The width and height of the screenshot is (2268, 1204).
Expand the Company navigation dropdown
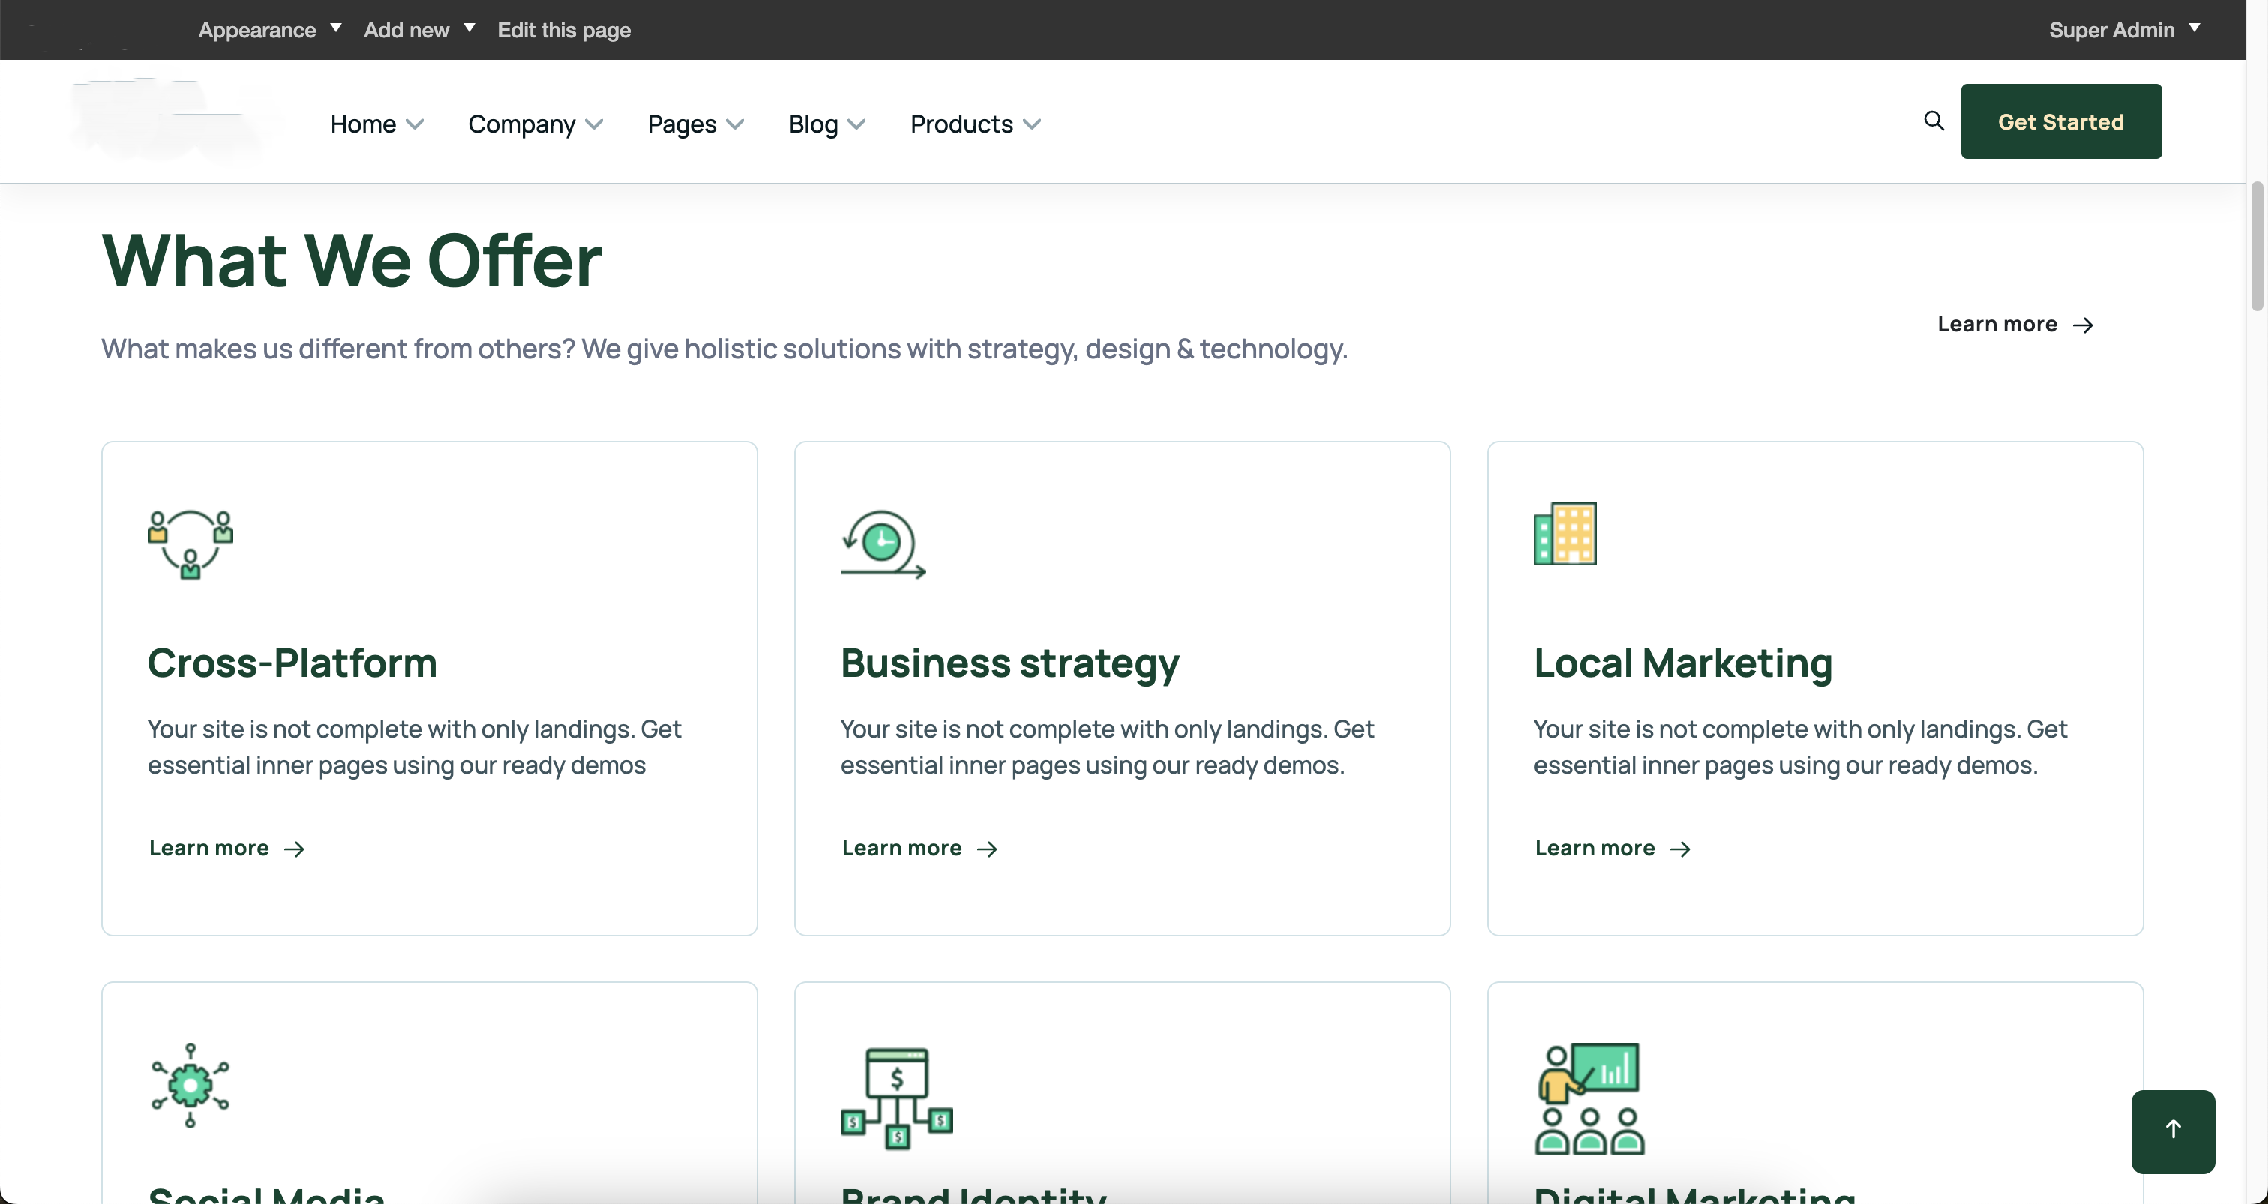coord(535,124)
